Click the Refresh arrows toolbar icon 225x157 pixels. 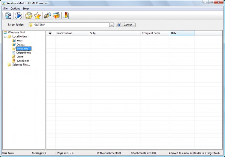point(8,15)
